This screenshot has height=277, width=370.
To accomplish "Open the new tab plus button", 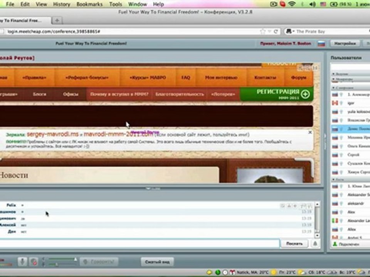I will (57, 20).
